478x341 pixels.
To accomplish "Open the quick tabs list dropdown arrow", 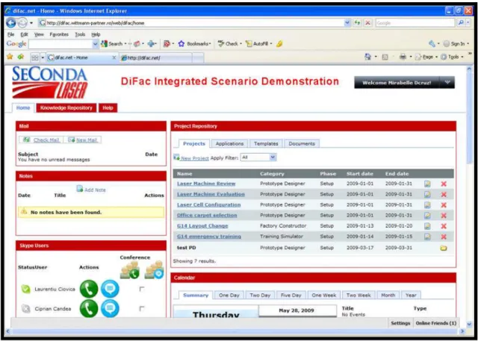I will 43,57.
